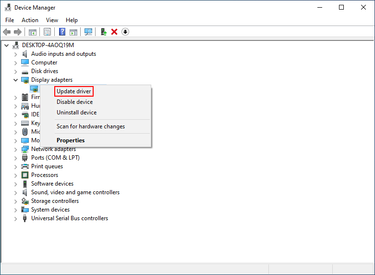Click the Display adapters category icon
375x275 pixels.
point(25,80)
